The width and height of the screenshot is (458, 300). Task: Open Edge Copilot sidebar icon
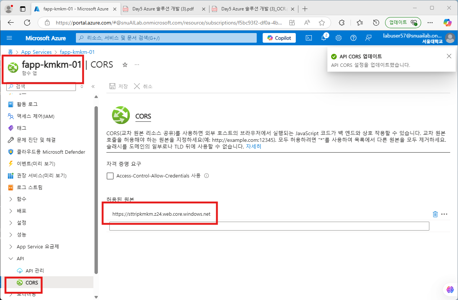coord(447,23)
